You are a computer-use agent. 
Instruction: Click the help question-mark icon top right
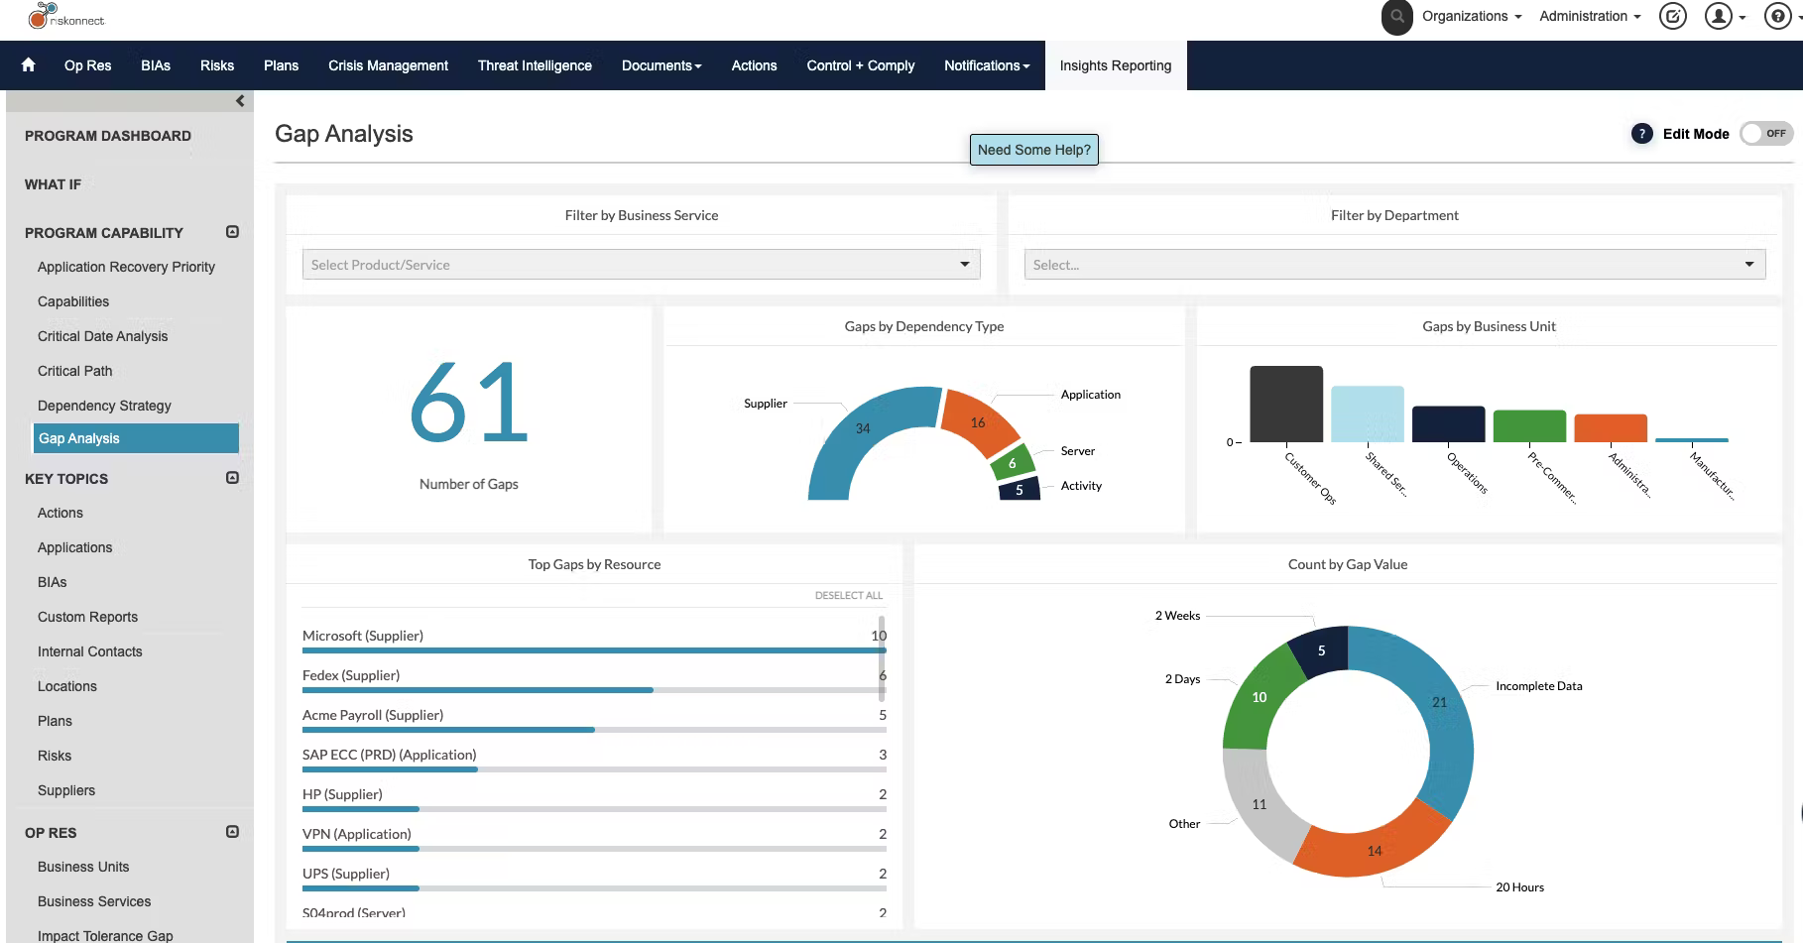pyautogui.click(x=1776, y=17)
